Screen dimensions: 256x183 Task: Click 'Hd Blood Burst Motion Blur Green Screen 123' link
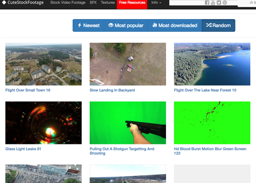pos(210,151)
